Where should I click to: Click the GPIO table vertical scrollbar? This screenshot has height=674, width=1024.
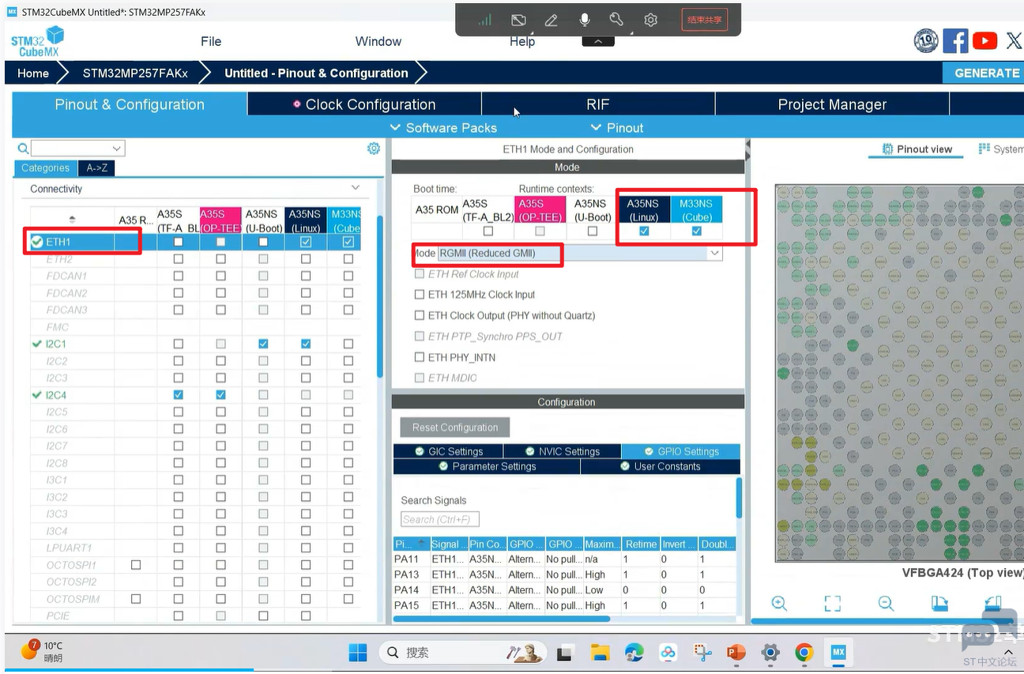740,498
